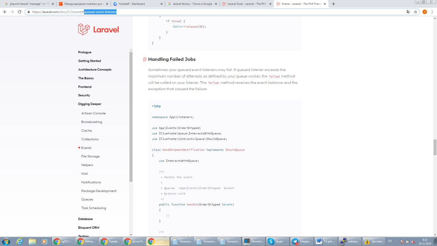Expand The Basics sidebar section
This screenshot has height=246, width=437.
86,78
